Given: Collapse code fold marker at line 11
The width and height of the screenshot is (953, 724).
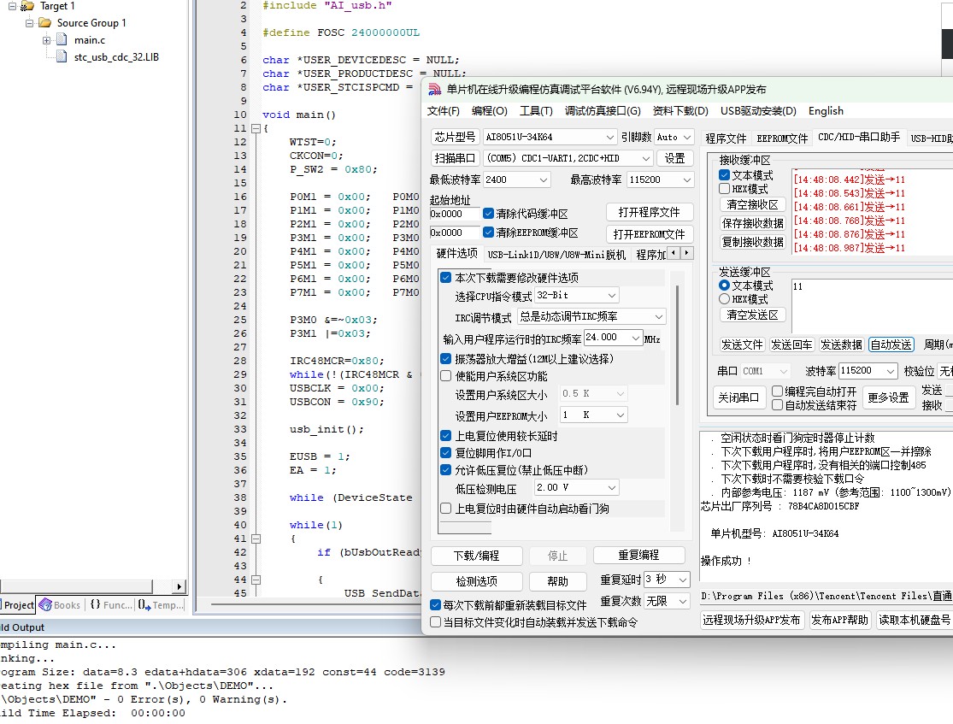Looking at the screenshot, I should tap(256, 128).
